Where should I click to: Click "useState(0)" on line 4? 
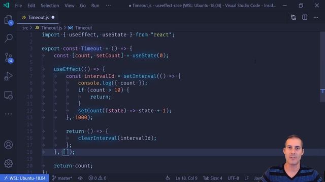tap(149, 56)
